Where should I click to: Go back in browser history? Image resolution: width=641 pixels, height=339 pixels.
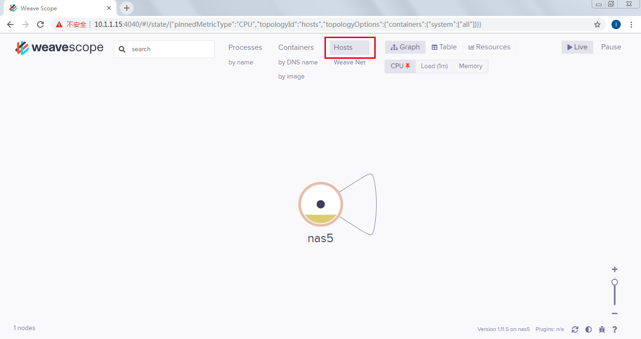click(10, 24)
